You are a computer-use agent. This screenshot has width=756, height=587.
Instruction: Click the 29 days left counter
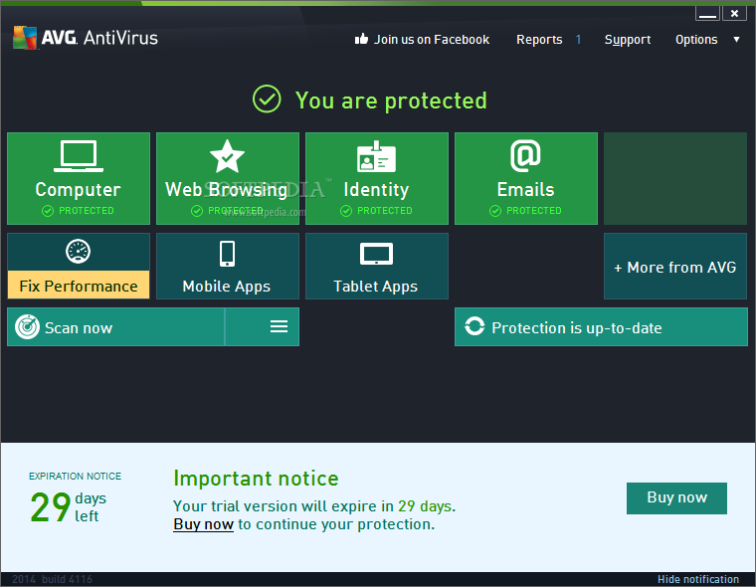(68, 507)
